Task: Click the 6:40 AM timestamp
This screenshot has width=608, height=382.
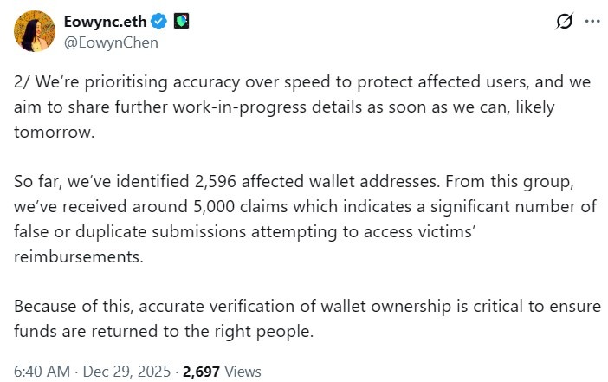Action: tap(38, 371)
